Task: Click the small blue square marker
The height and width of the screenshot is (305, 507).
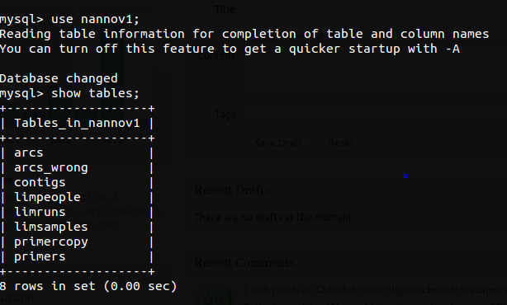Action: tap(405, 176)
